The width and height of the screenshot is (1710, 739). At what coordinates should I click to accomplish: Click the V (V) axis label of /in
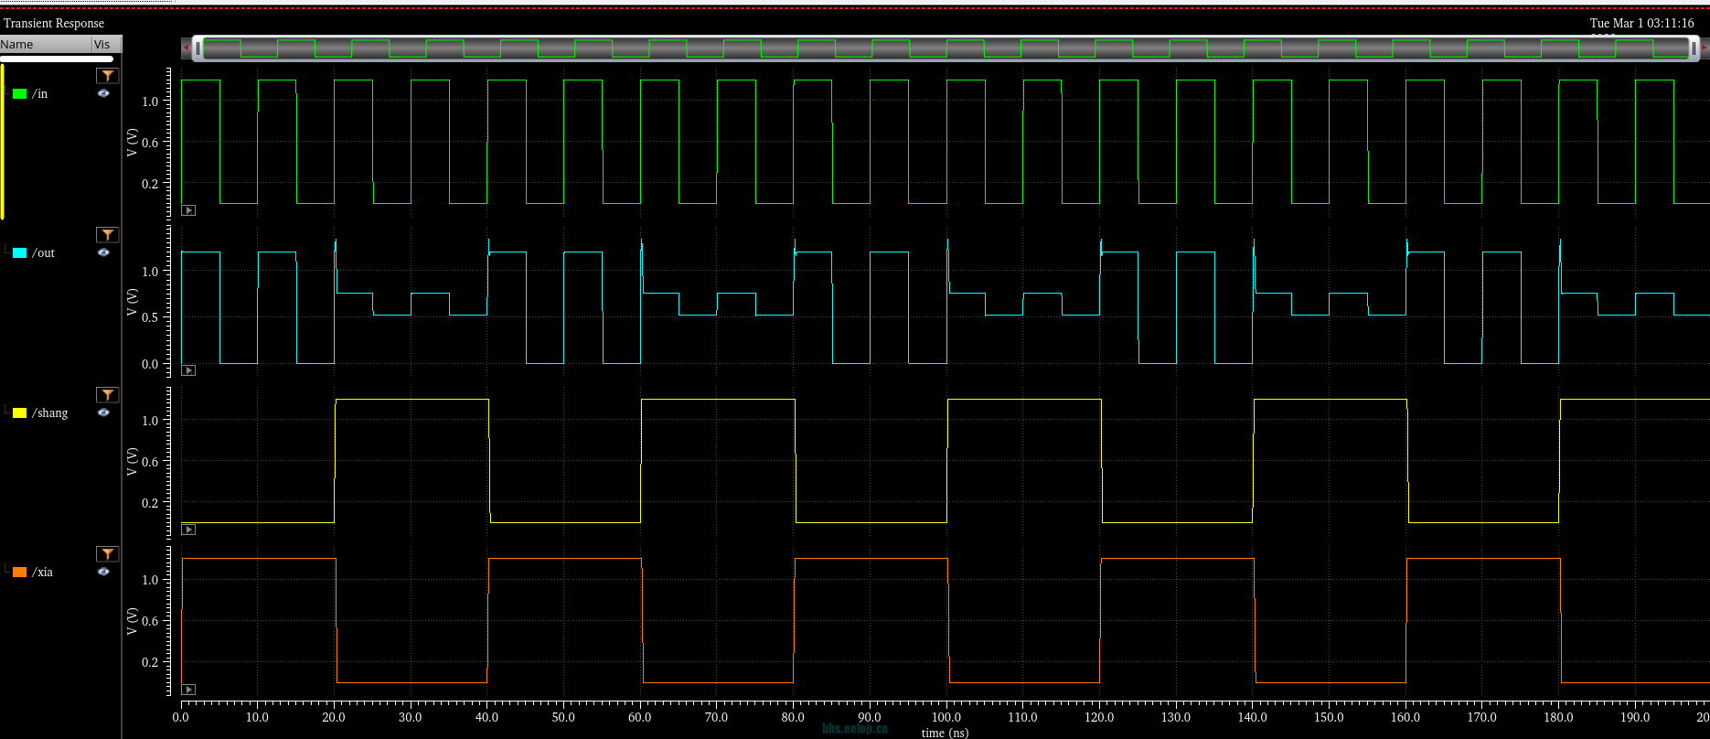pos(132,142)
